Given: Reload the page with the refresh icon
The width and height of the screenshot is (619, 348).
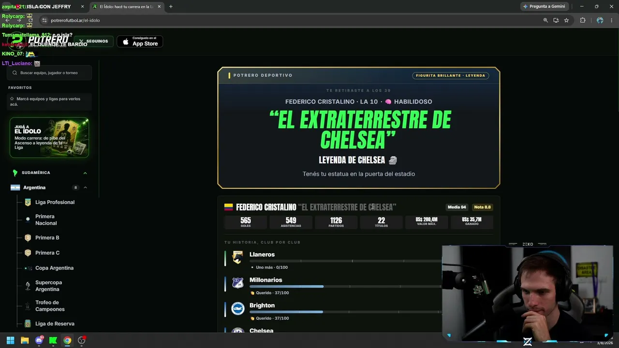Looking at the screenshot, I should pyautogui.click(x=31, y=20).
